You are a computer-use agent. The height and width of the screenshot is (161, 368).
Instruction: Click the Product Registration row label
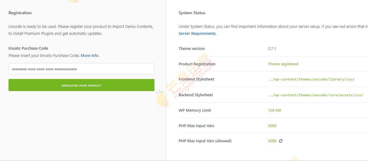coord(197,64)
